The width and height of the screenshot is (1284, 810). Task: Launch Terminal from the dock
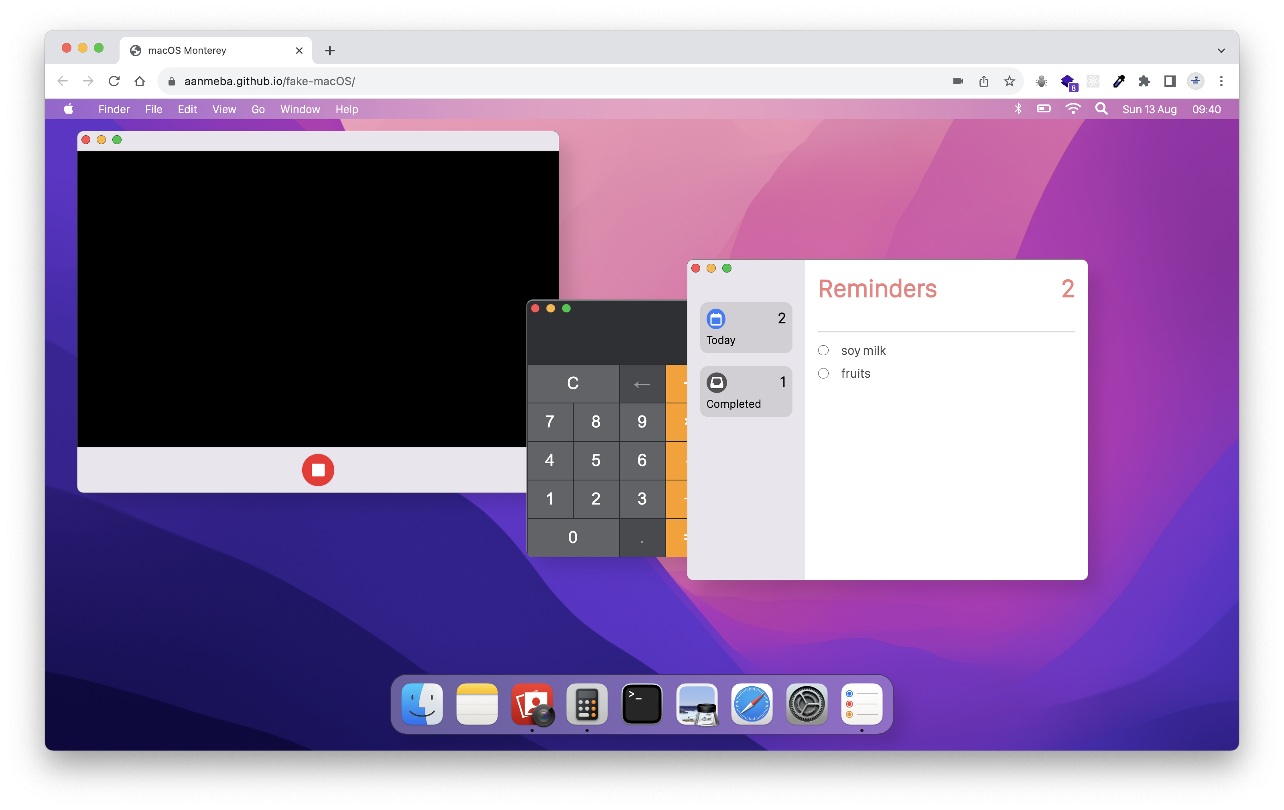point(642,704)
